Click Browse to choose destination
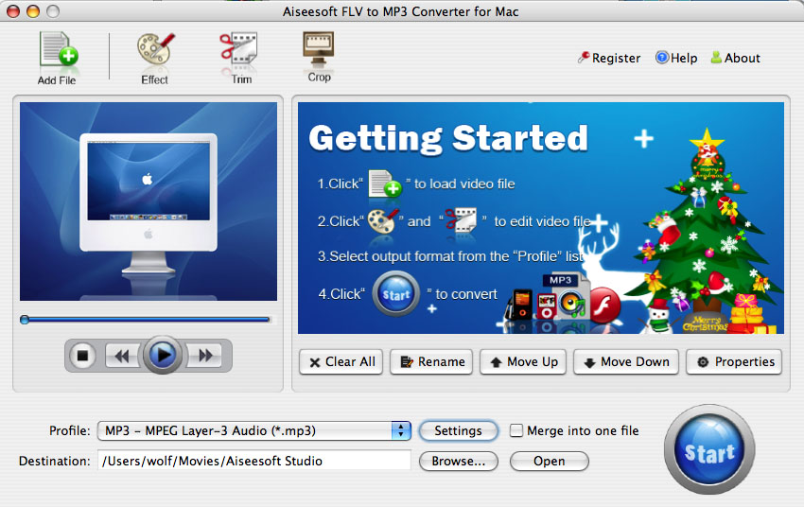Viewport: 804px width, 507px height. [x=459, y=461]
